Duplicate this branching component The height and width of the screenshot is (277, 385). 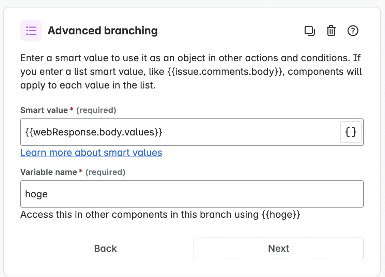309,31
